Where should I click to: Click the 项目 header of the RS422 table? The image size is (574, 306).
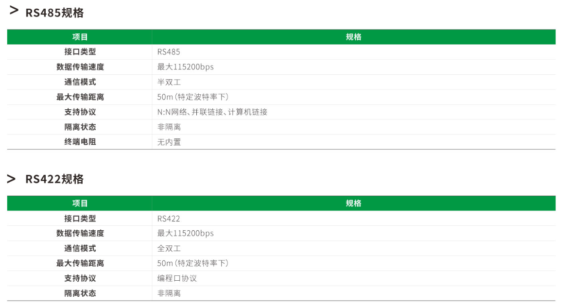(x=80, y=204)
